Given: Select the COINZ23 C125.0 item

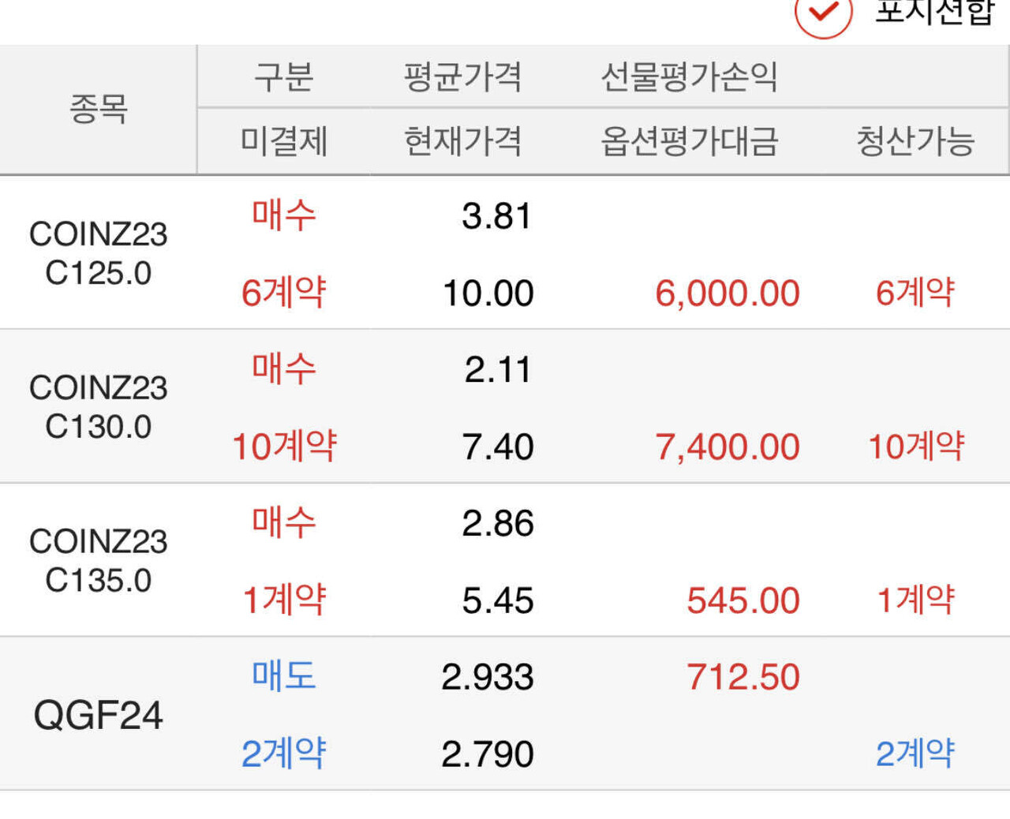Looking at the screenshot, I should (99, 253).
